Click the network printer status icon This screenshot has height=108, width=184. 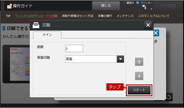click(144, 7)
